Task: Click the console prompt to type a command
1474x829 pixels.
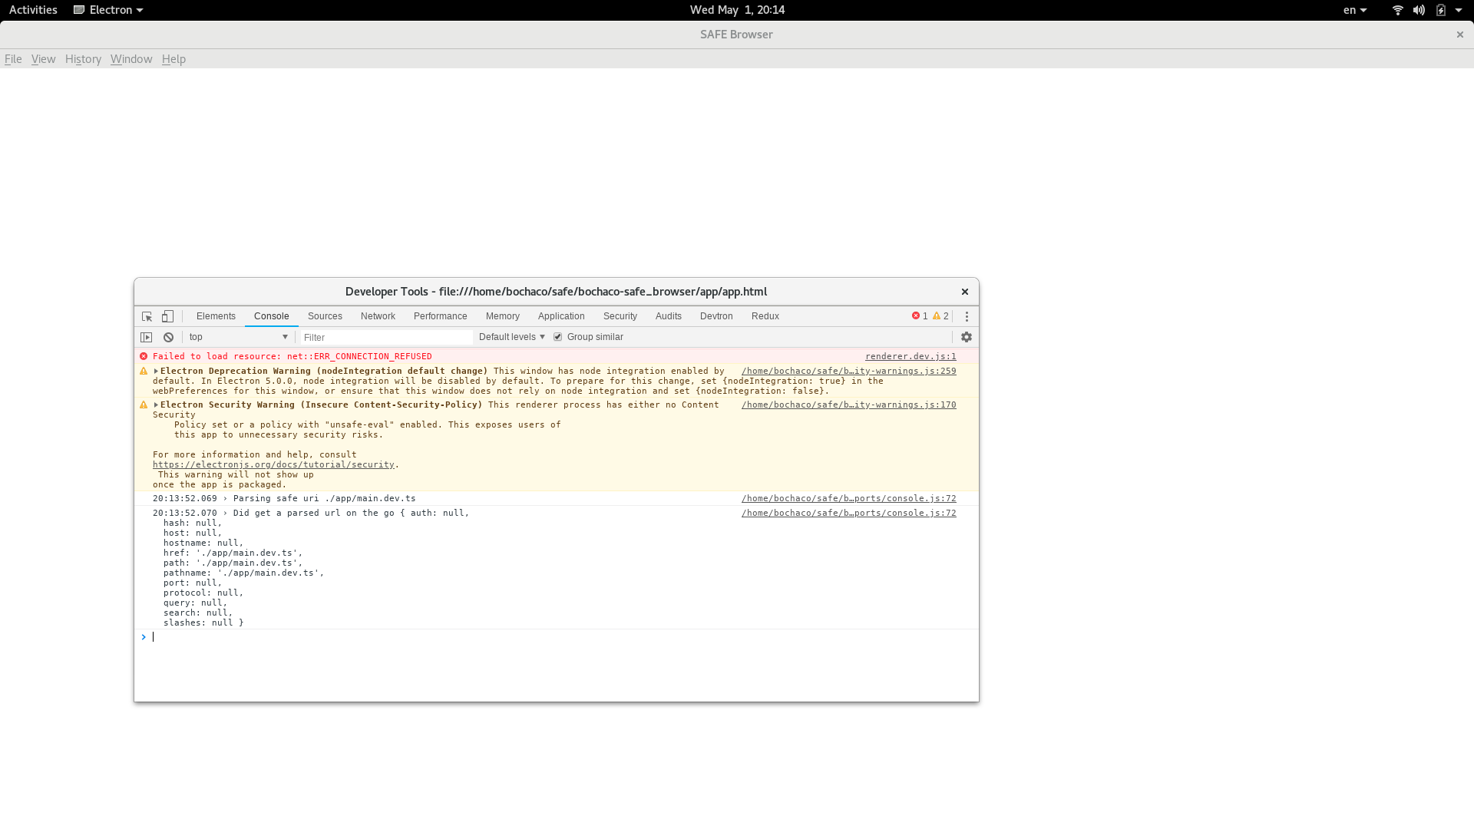Action: click(x=307, y=636)
